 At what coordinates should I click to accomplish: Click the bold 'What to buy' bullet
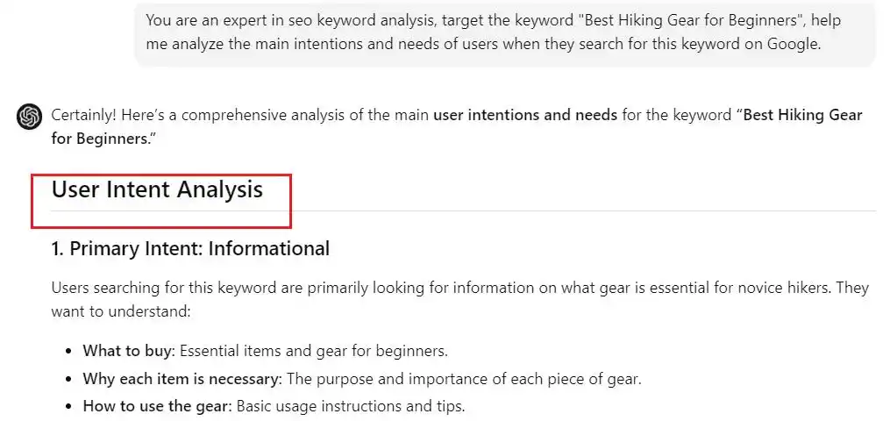[x=127, y=351]
